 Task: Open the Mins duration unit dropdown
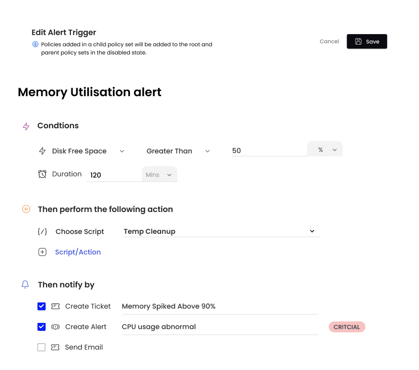pos(160,174)
